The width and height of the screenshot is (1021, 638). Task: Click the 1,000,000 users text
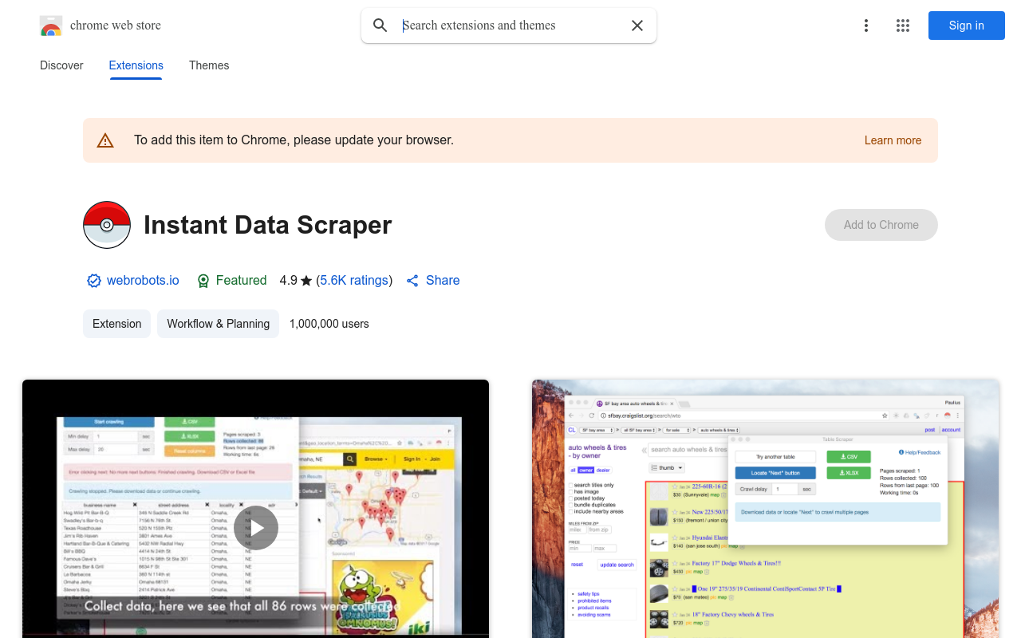click(x=329, y=324)
